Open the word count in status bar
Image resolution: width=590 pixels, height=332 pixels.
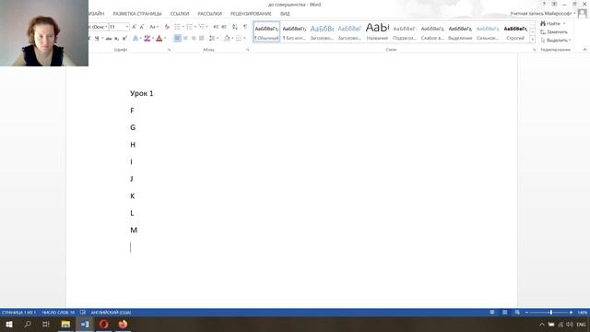pyautogui.click(x=58, y=313)
